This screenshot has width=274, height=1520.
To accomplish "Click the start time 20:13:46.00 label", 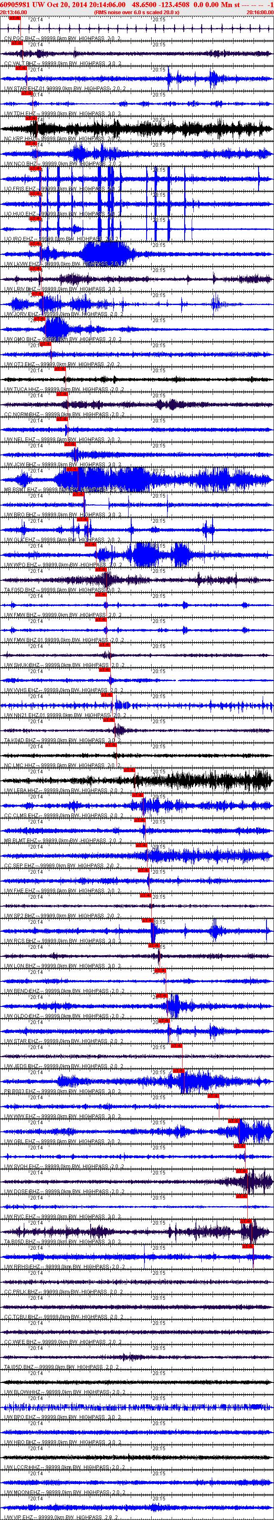I will [x=13, y=12].
